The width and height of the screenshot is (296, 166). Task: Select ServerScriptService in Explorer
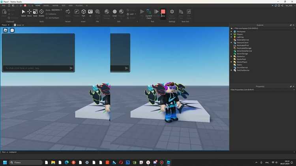244,51
